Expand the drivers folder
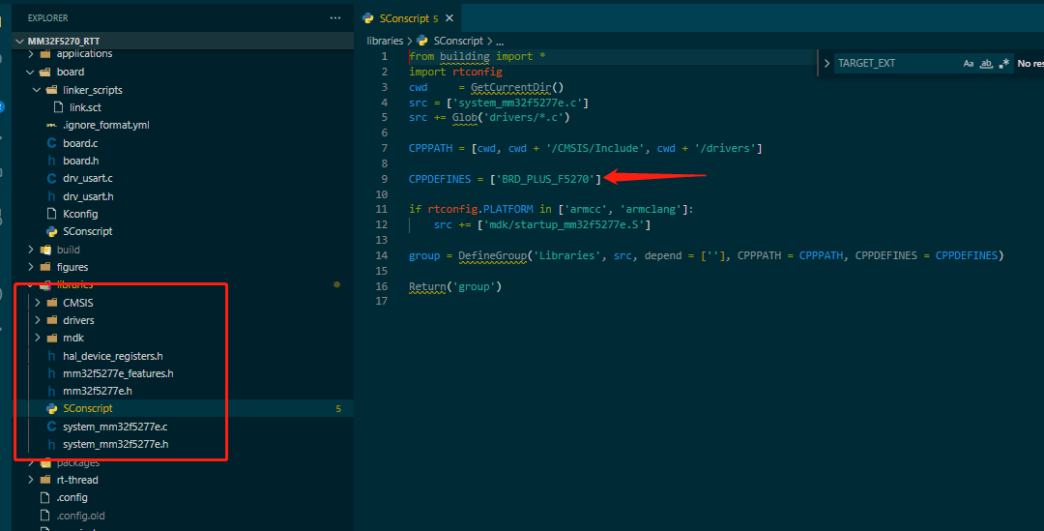This screenshot has height=531, width=1044. 38,320
